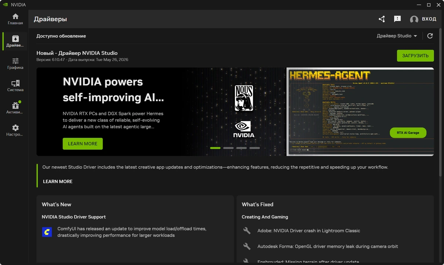Viewport: 444px width, 265px height.
Task: Click the 'What's New' heading
Action: point(57,204)
